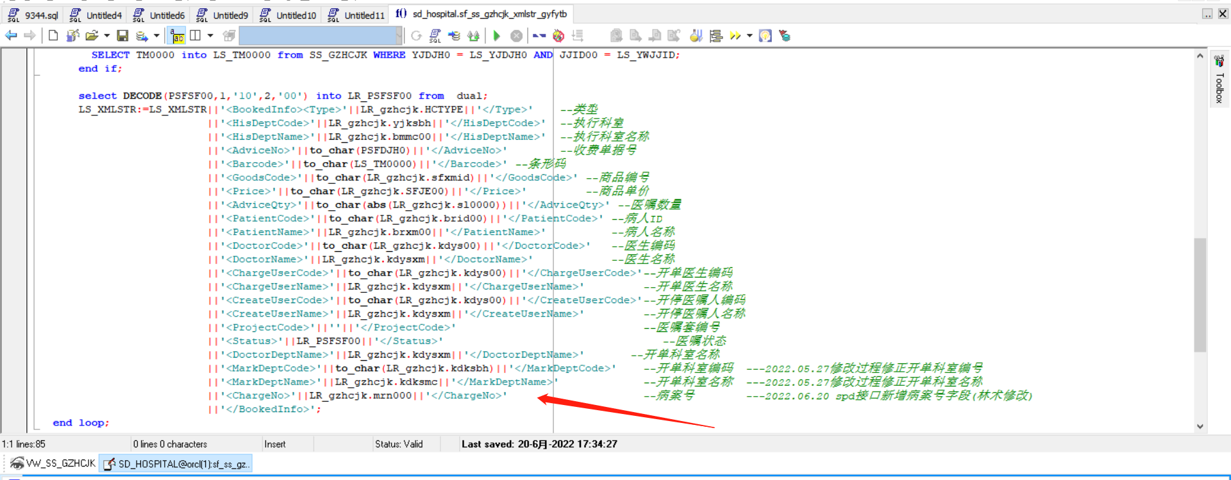Screen dimensions: 1231x480
Task: Toggle the highlighted 'ab' text toolbar button
Action: (178, 36)
